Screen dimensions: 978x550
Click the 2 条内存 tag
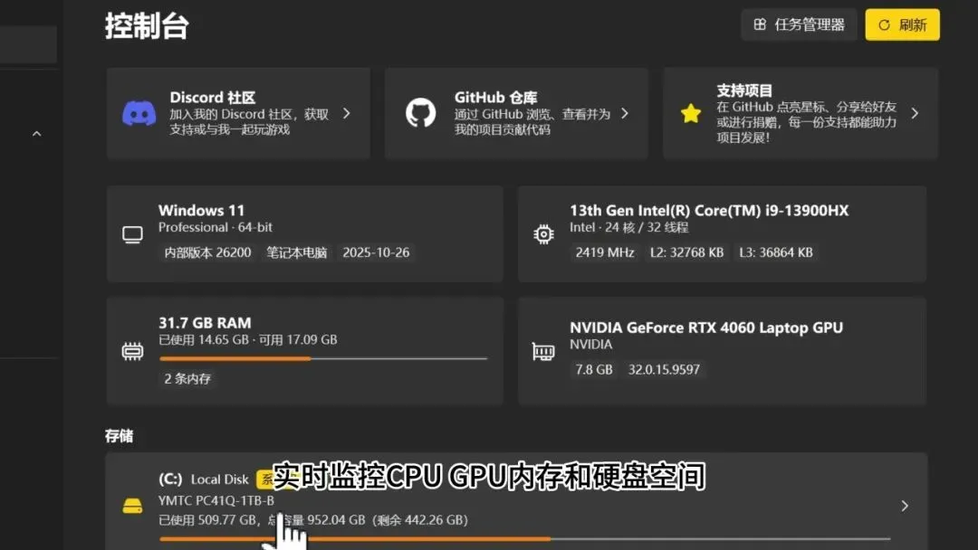coord(187,379)
